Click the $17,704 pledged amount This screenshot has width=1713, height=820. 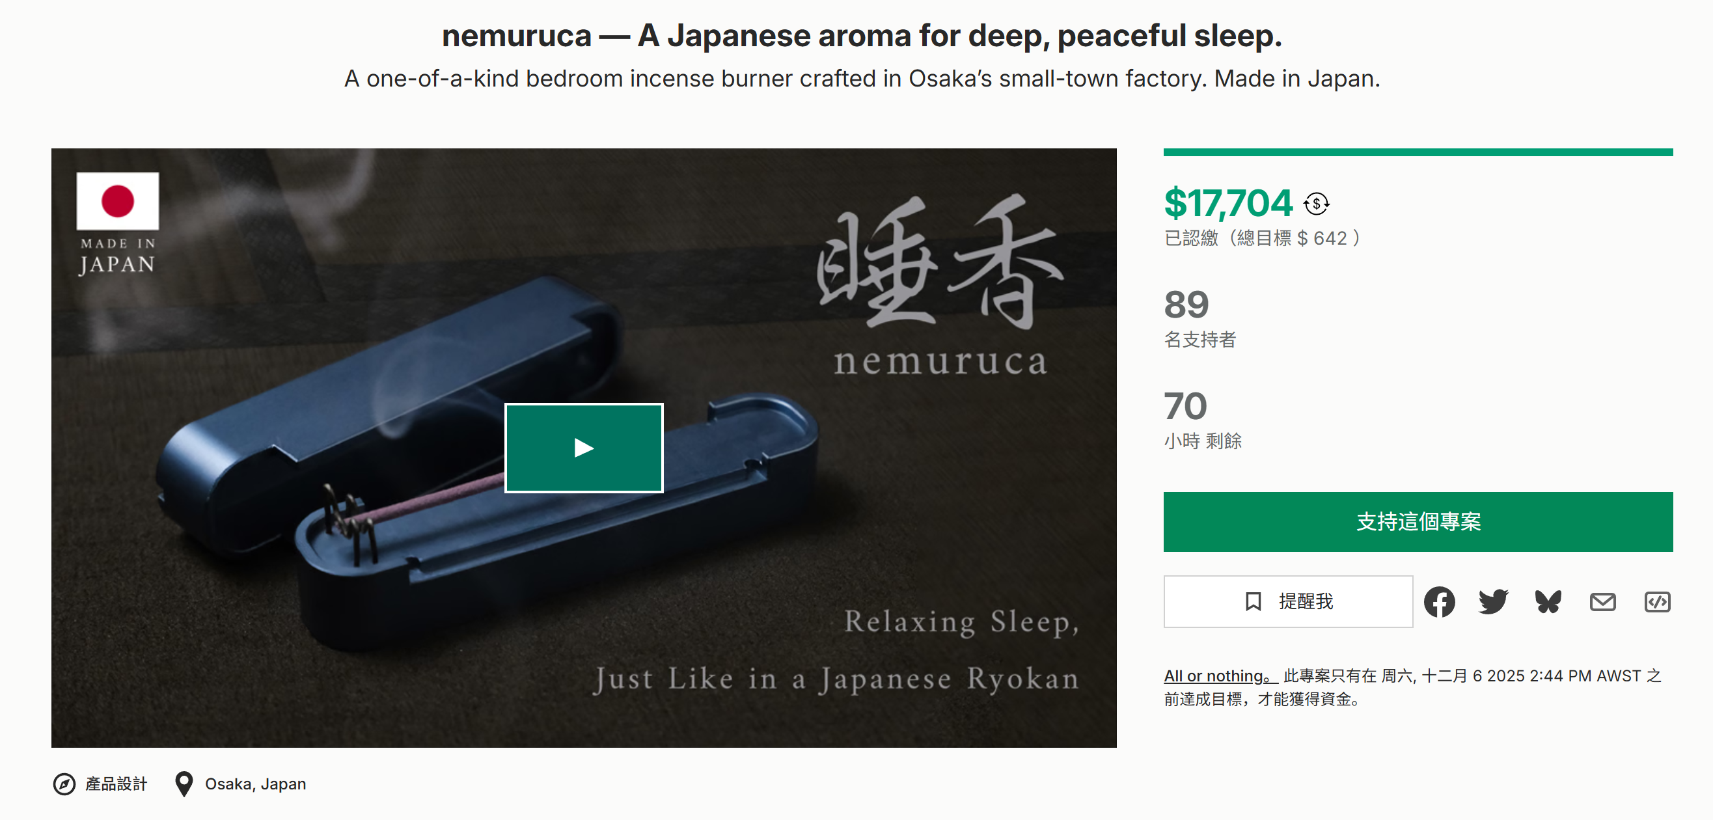1227,204
